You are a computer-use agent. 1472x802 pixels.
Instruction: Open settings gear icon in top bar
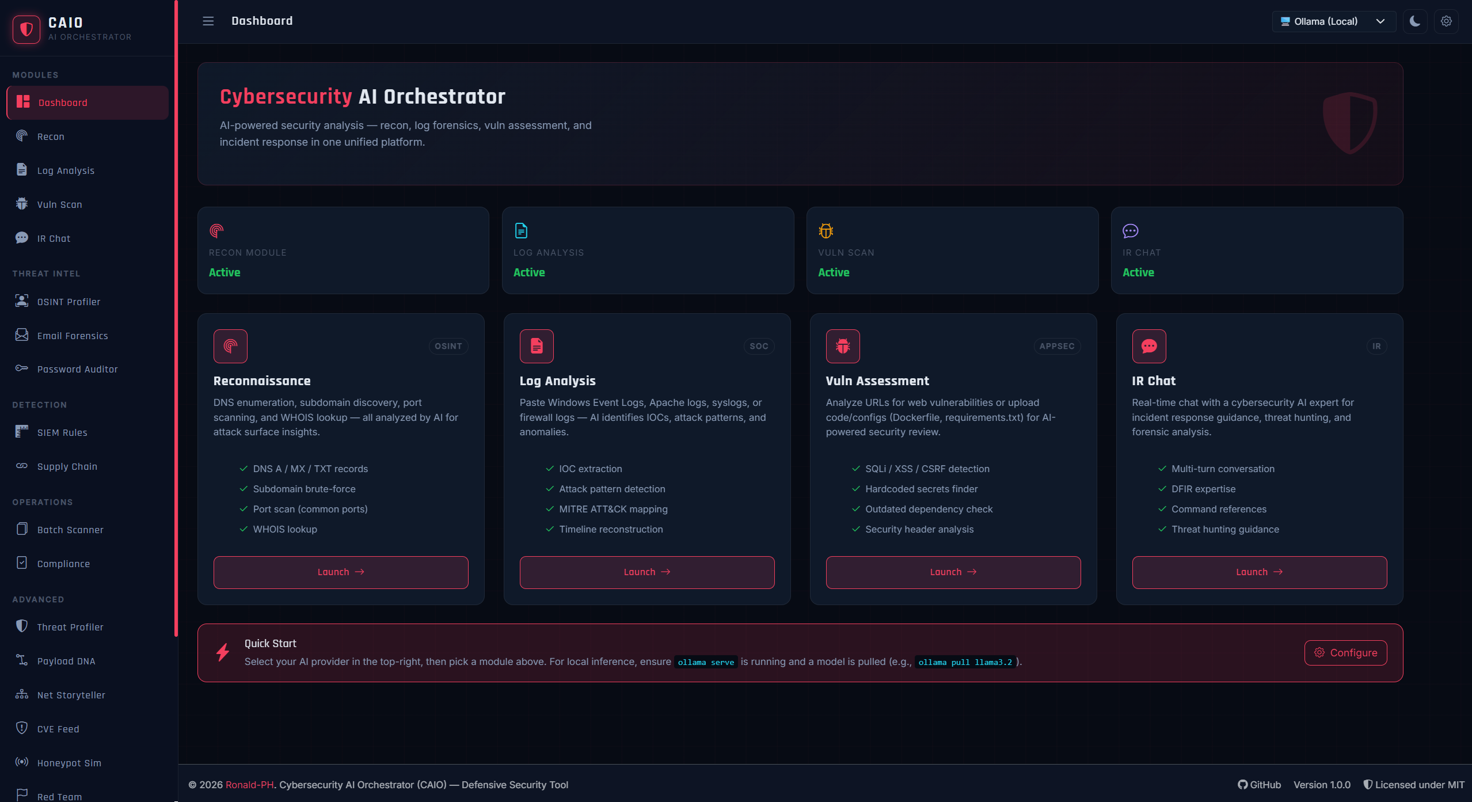(1446, 21)
